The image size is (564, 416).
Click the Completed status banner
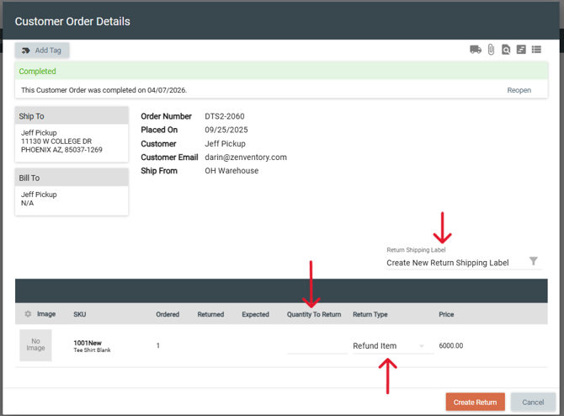pyautogui.click(x=281, y=71)
